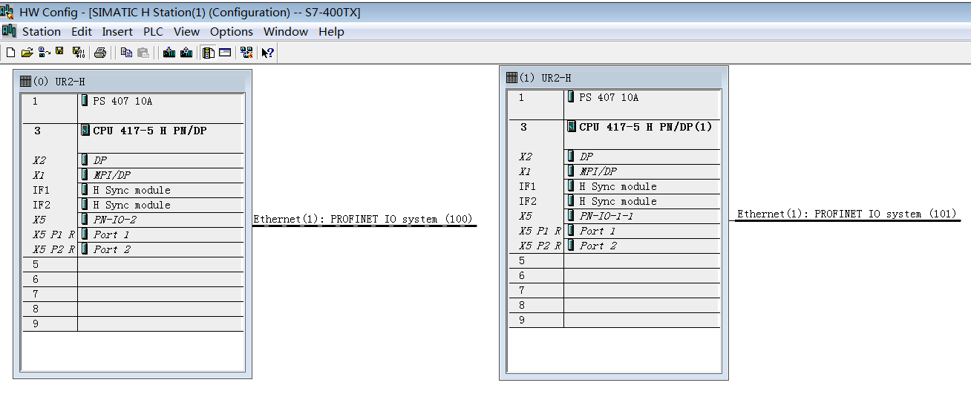971x394 pixels.
Task: Activate the What's This help pointer icon
Action: (268, 53)
